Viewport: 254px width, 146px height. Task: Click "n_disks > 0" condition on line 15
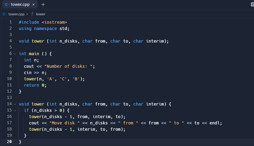(x=48, y=110)
